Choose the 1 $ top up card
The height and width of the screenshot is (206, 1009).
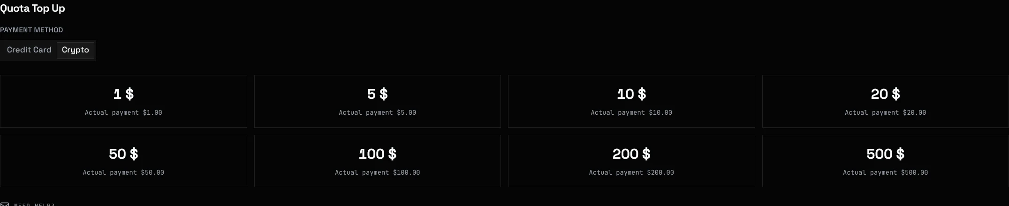[x=123, y=101]
